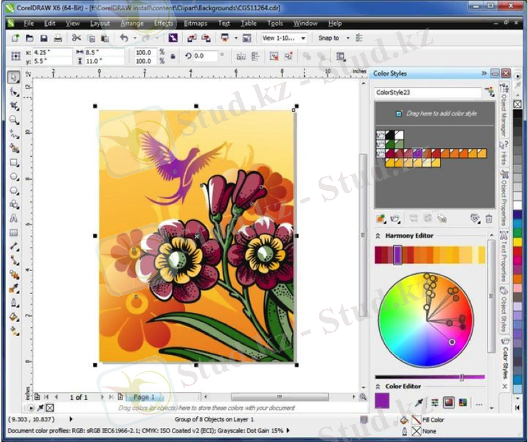Click the add page button after page count

[x=120, y=397]
